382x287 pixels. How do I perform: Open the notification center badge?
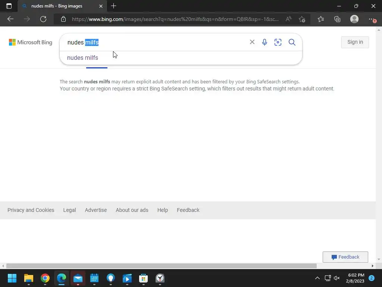coord(372,278)
